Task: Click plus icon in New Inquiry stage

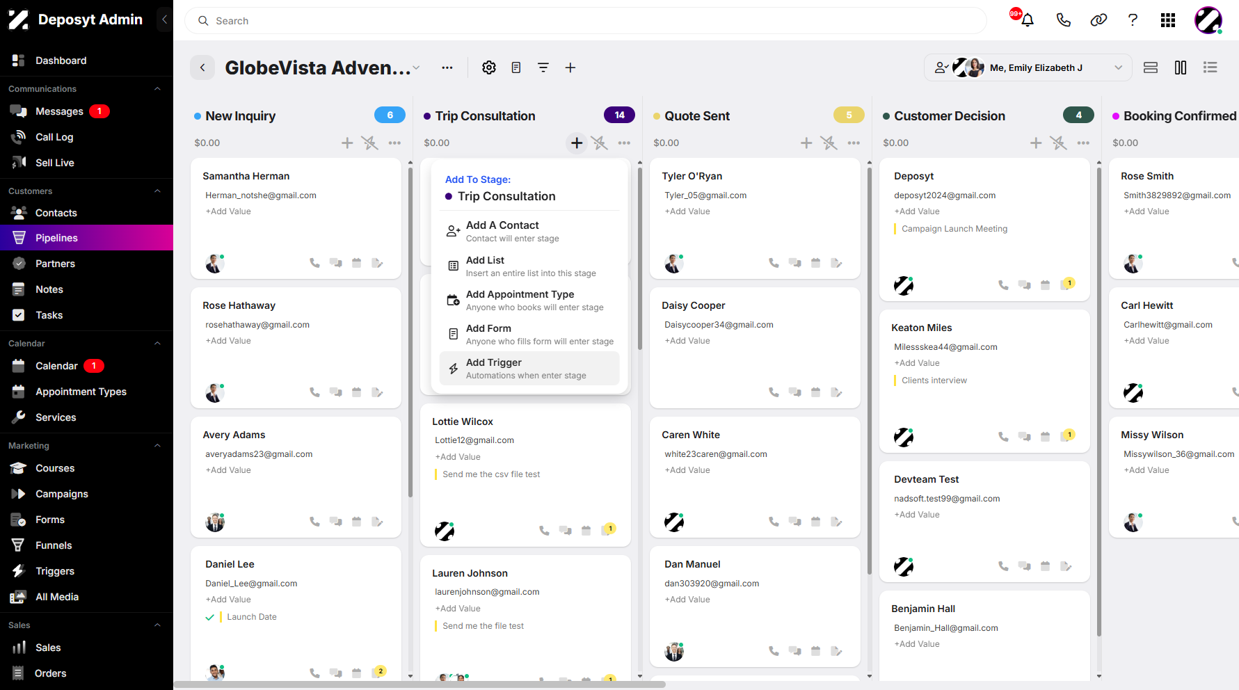Action: 347,143
